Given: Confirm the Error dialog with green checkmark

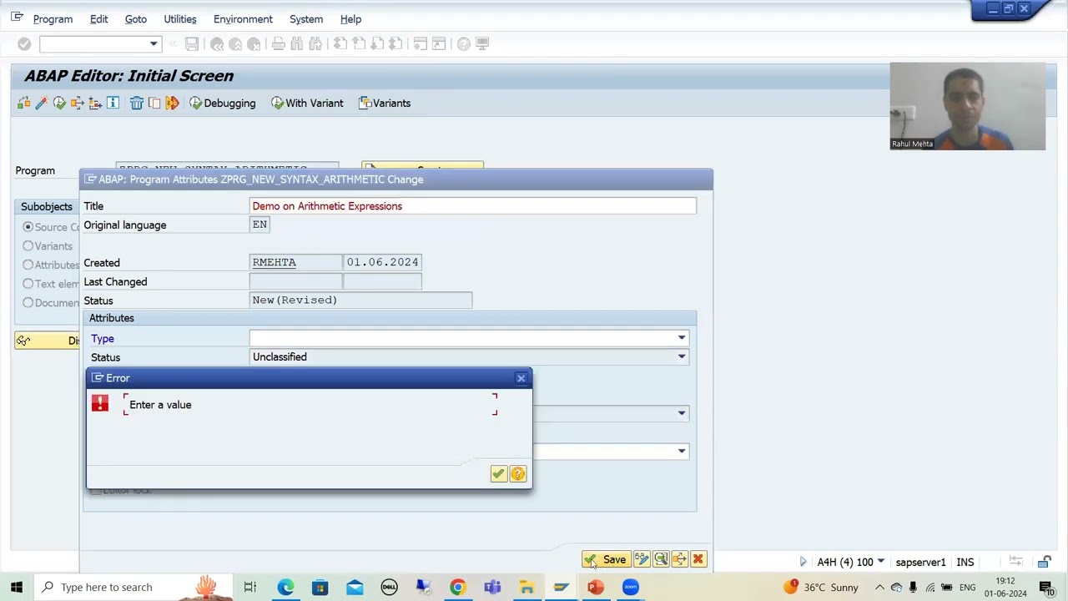Looking at the screenshot, I should [498, 474].
